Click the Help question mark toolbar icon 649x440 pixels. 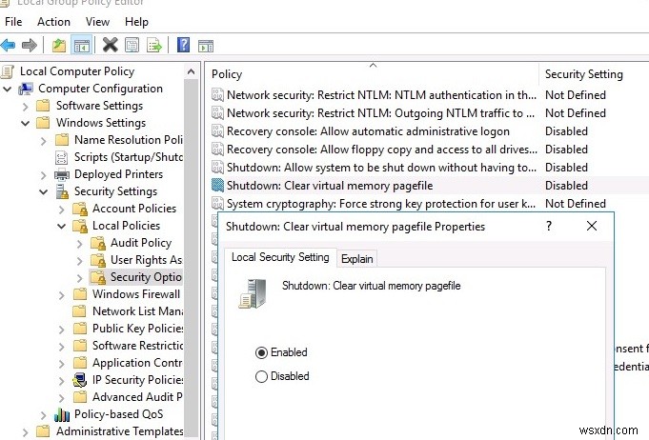tap(183, 45)
